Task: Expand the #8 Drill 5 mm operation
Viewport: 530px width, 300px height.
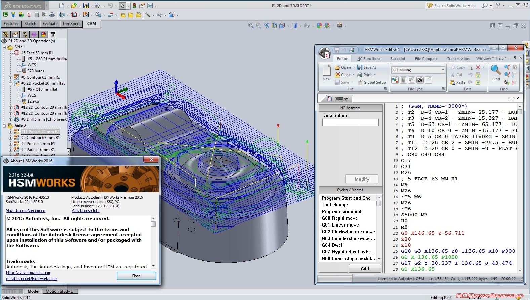Action: tap(11, 120)
